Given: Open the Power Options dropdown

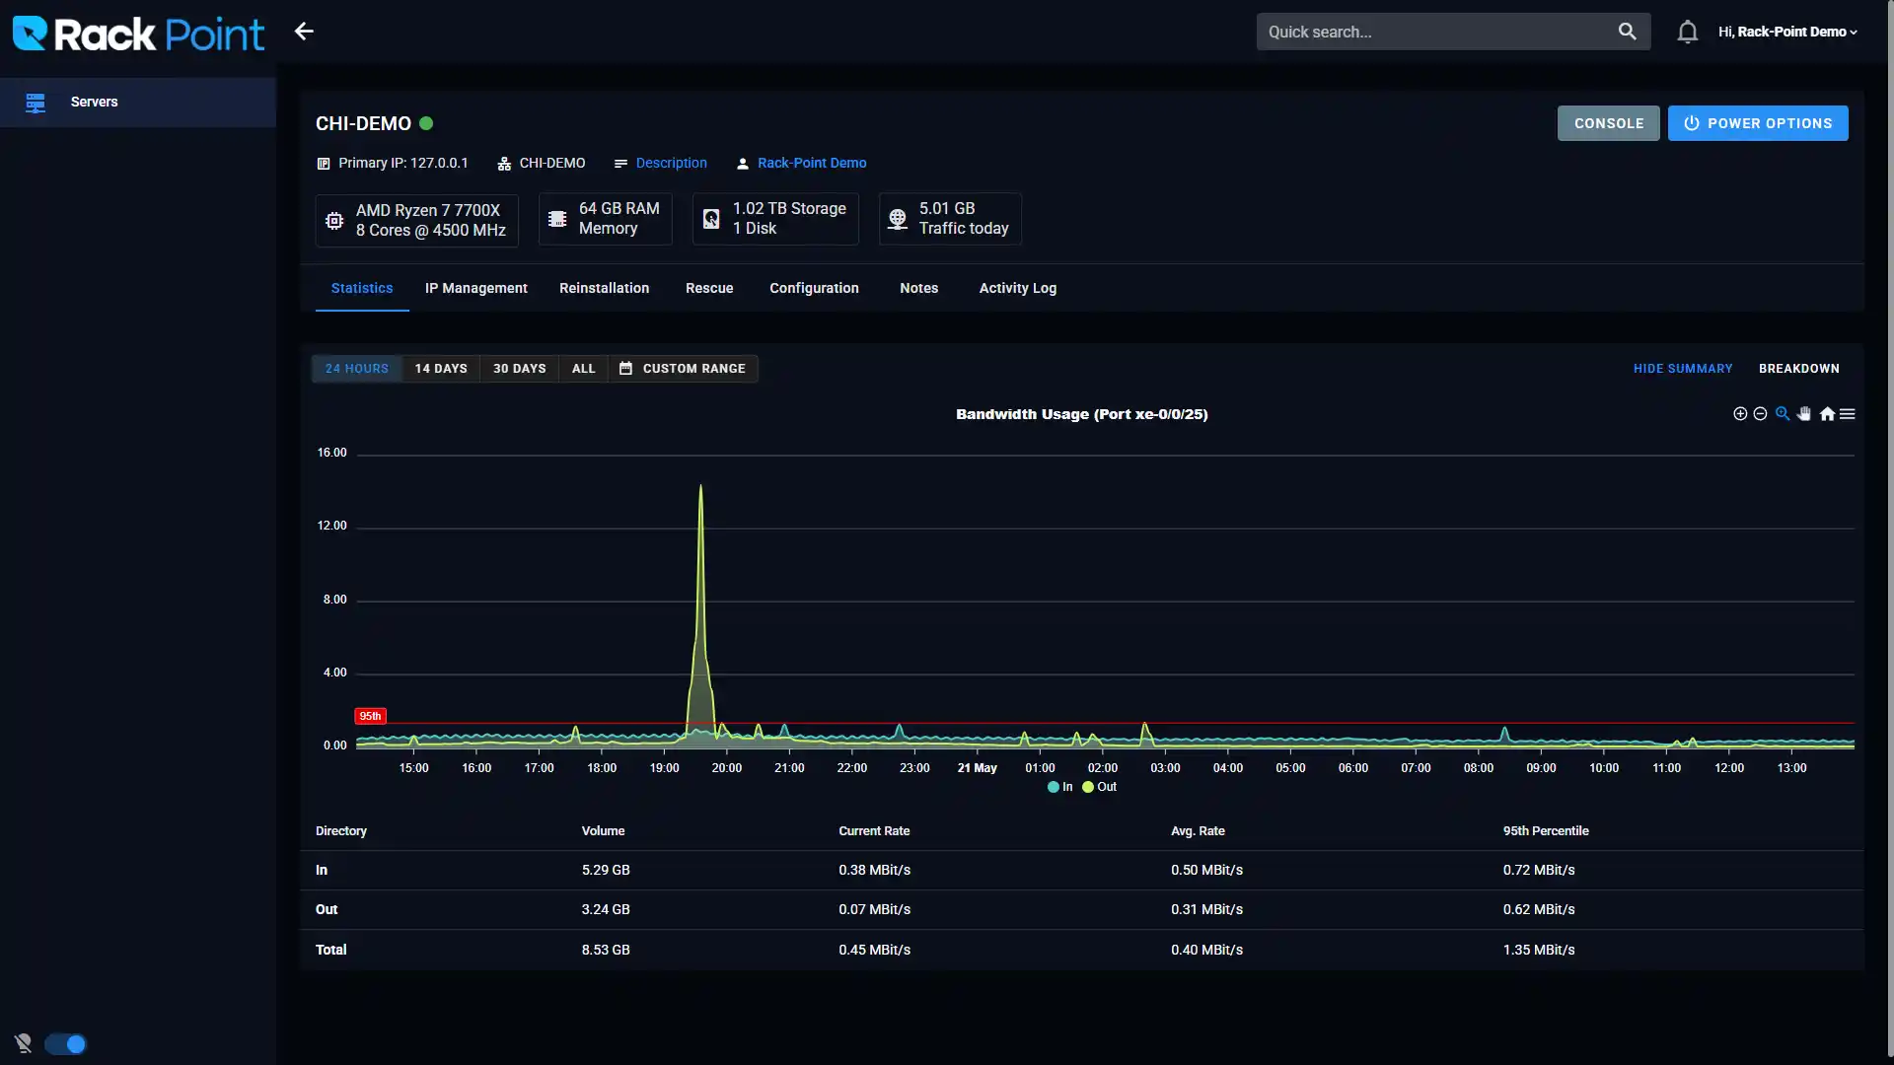Looking at the screenshot, I should pyautogui.click(x=1758, y=123).
